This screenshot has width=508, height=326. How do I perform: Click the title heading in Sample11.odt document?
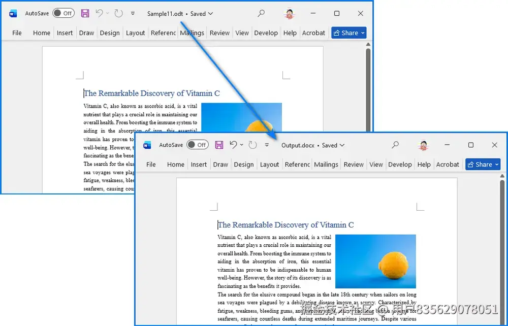pos(151,93)
